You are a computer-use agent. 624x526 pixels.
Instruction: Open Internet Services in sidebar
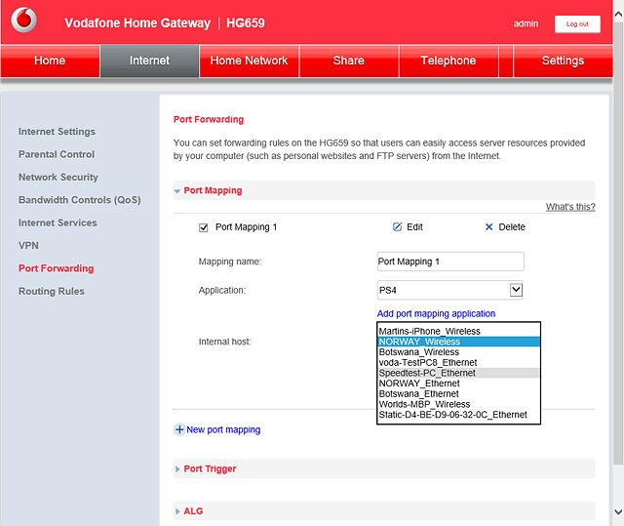[58, 223]
